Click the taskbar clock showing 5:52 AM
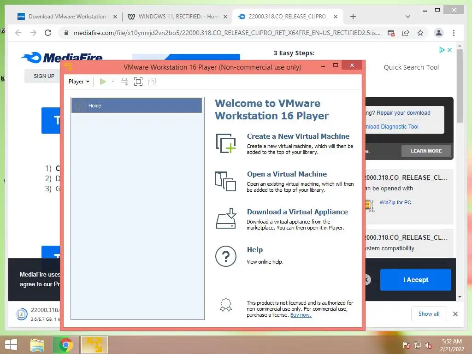Screen dimensions: 472x354 (x=452, y=345)
